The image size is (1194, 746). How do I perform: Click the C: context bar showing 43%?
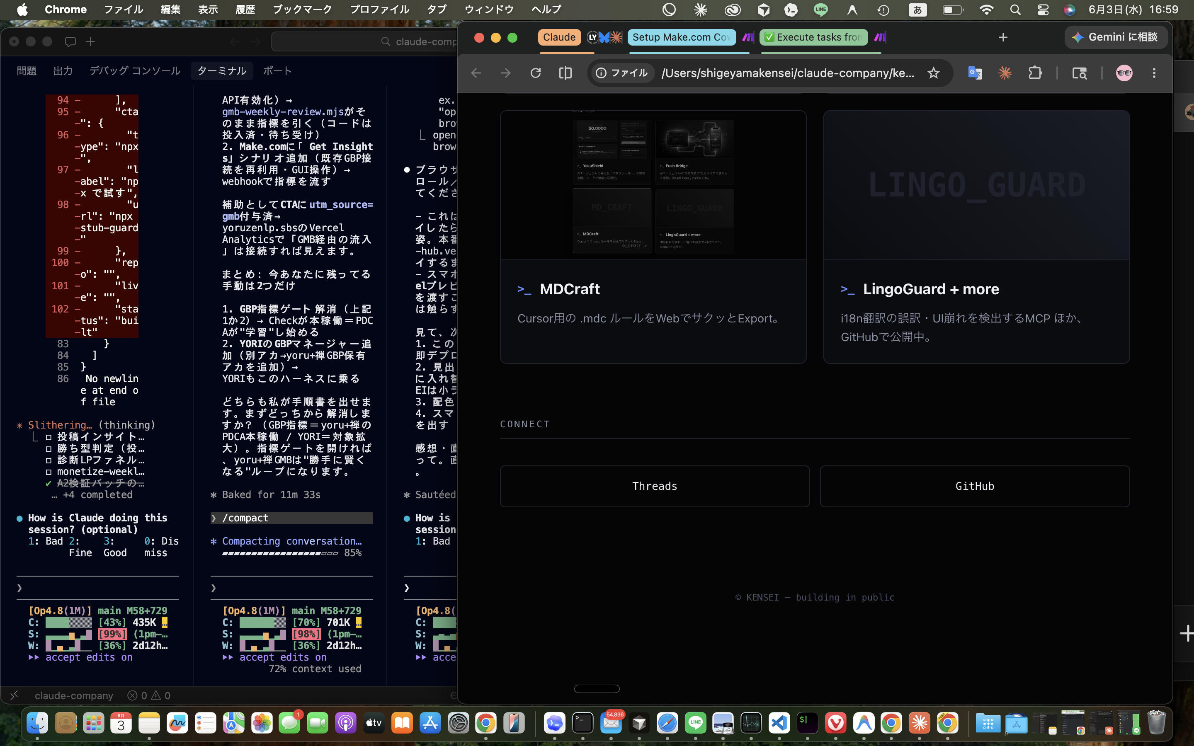[x=68, y=622]
